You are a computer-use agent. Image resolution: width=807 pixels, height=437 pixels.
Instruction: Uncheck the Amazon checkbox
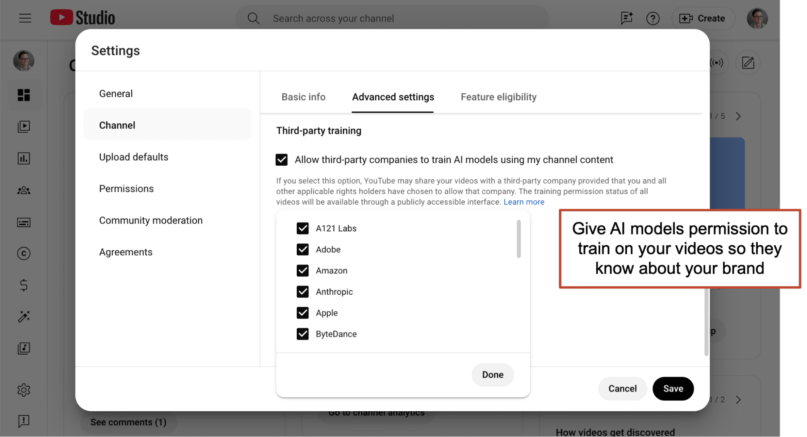[x=302, y=271]
